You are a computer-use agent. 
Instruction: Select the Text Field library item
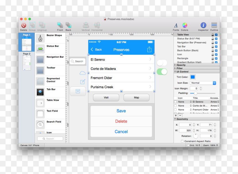point(51,114)
